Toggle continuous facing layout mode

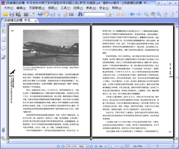click(127, 146)
